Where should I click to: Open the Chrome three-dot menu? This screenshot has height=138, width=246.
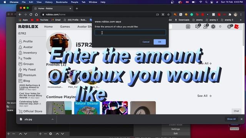tap(241, 15)
